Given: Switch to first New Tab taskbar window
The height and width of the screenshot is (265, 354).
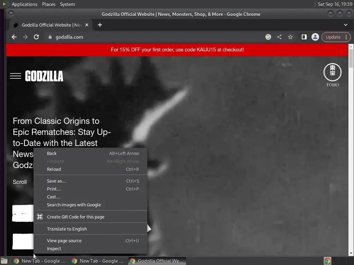Looking at the screenshot, I should (x=40, y=261).
